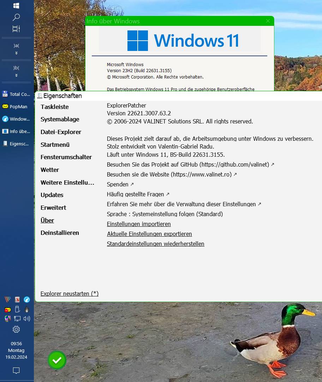Click 'Version 22621.3007.63.2' text
Viewport: 322px width, 382px height.
[139, 113]
